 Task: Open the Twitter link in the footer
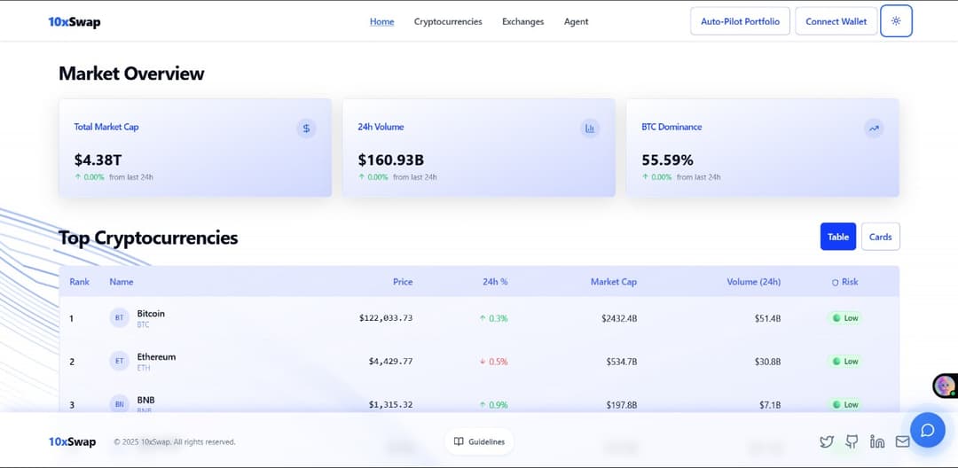827,441
